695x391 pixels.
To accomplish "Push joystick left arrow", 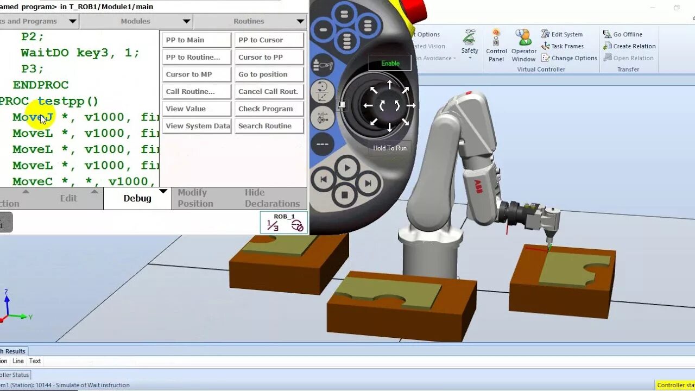I will click(x=368, y=106).
